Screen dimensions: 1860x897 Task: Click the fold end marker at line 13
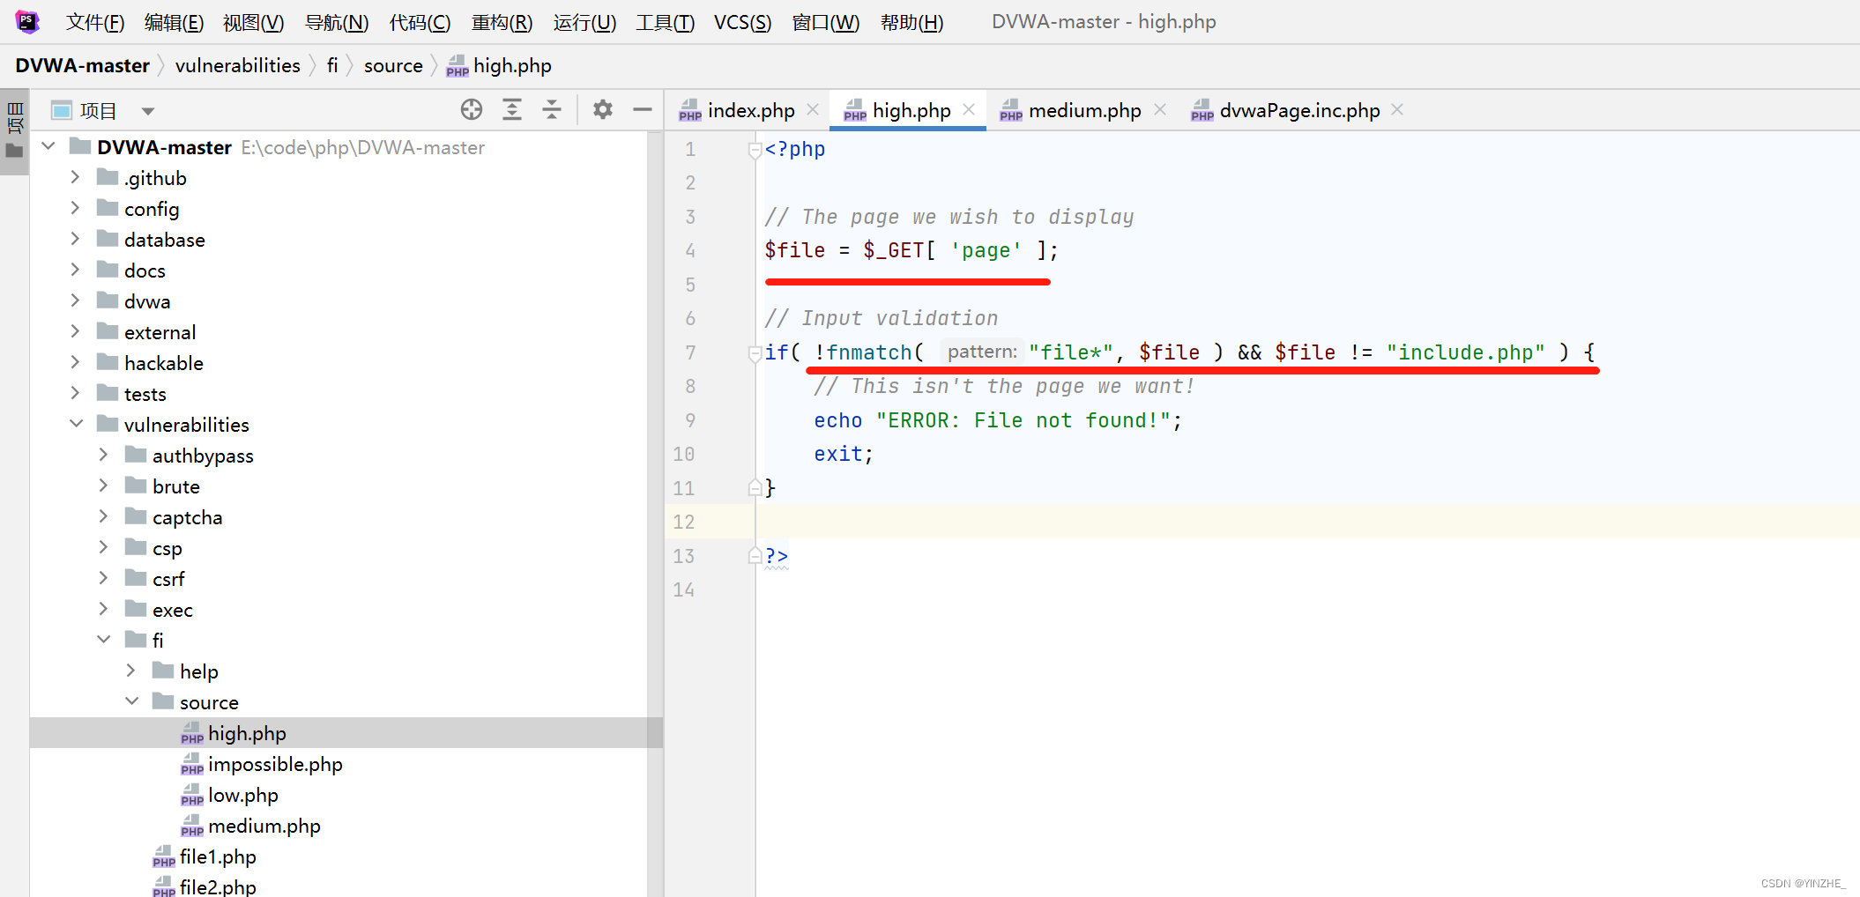[755, 555]
